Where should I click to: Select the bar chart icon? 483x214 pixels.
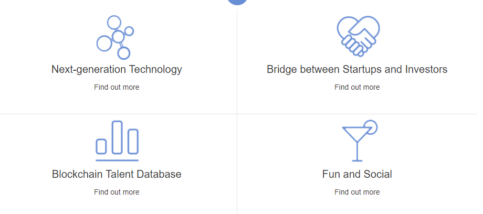117,141
